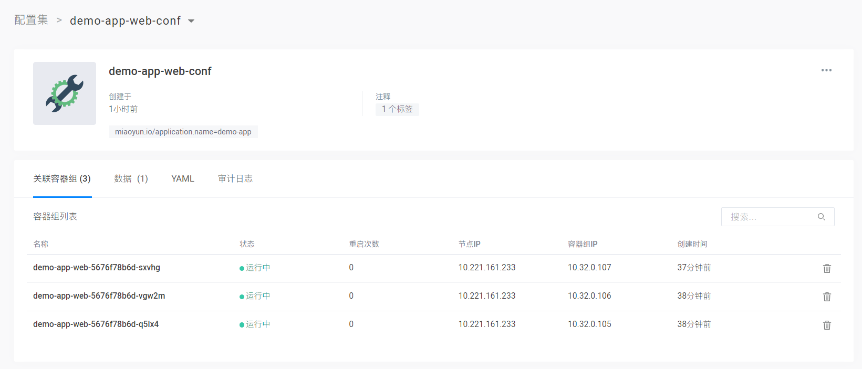862x369 pixels.
Task: Focus the 搜索 input field
Action: [x=770, y=217]
